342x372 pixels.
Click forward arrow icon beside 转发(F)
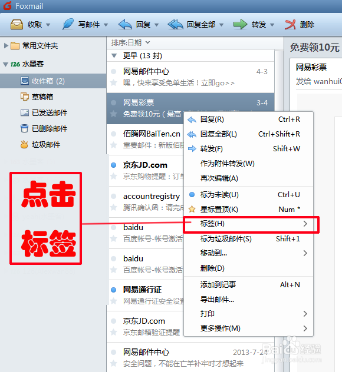[192, 149]
